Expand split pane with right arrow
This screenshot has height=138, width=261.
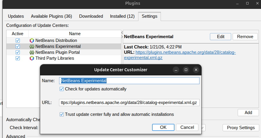122,37
